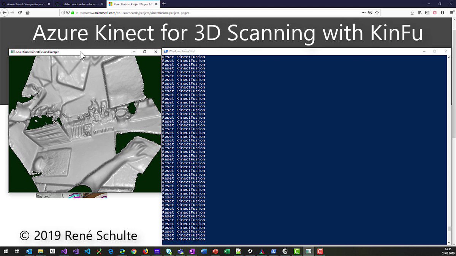Go back with Firefox back arrow

pyautogui.click(x=5, y=13)
